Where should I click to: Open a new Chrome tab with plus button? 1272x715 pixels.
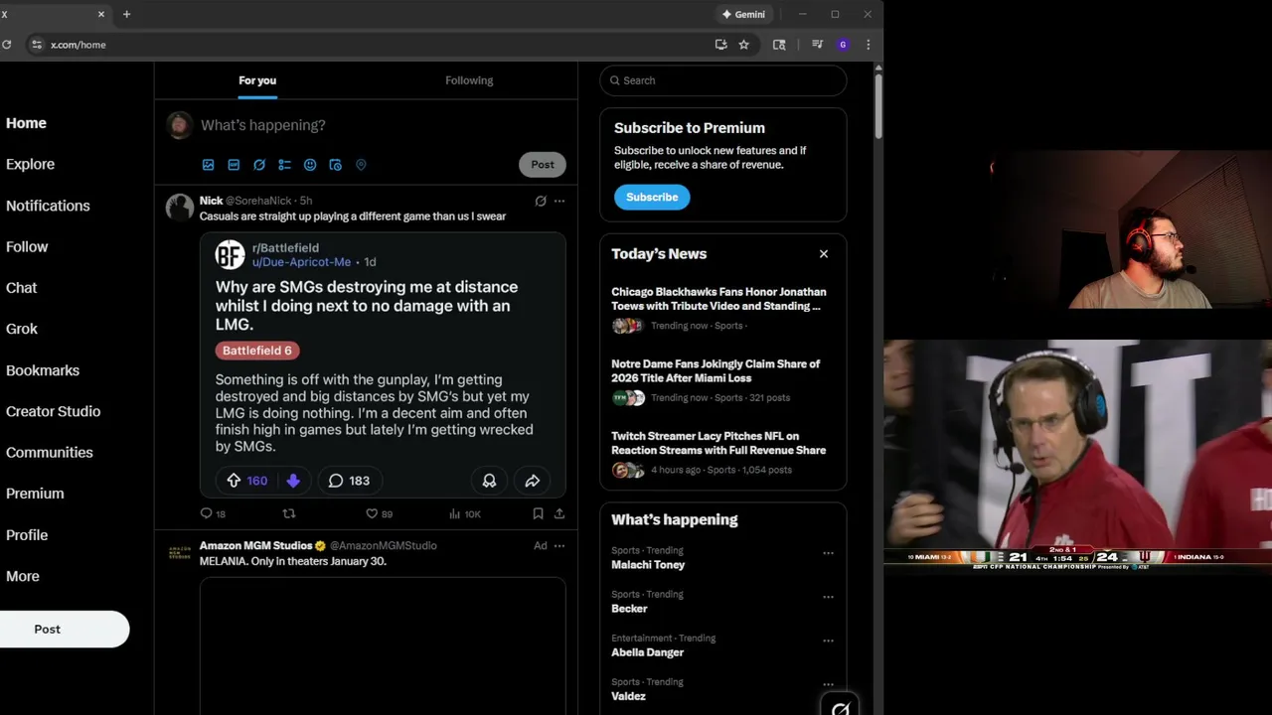pyautogui.click(x=126, y=14)
